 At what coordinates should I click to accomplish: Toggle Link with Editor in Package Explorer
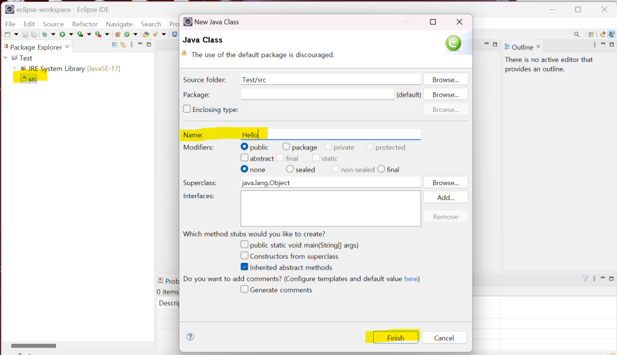123,45
